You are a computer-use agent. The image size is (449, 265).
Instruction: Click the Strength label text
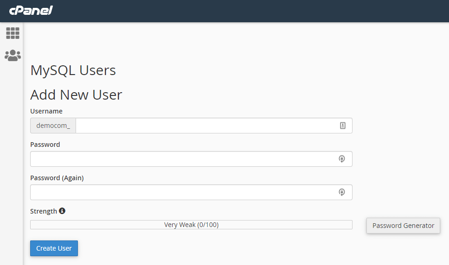pos(44,211)
